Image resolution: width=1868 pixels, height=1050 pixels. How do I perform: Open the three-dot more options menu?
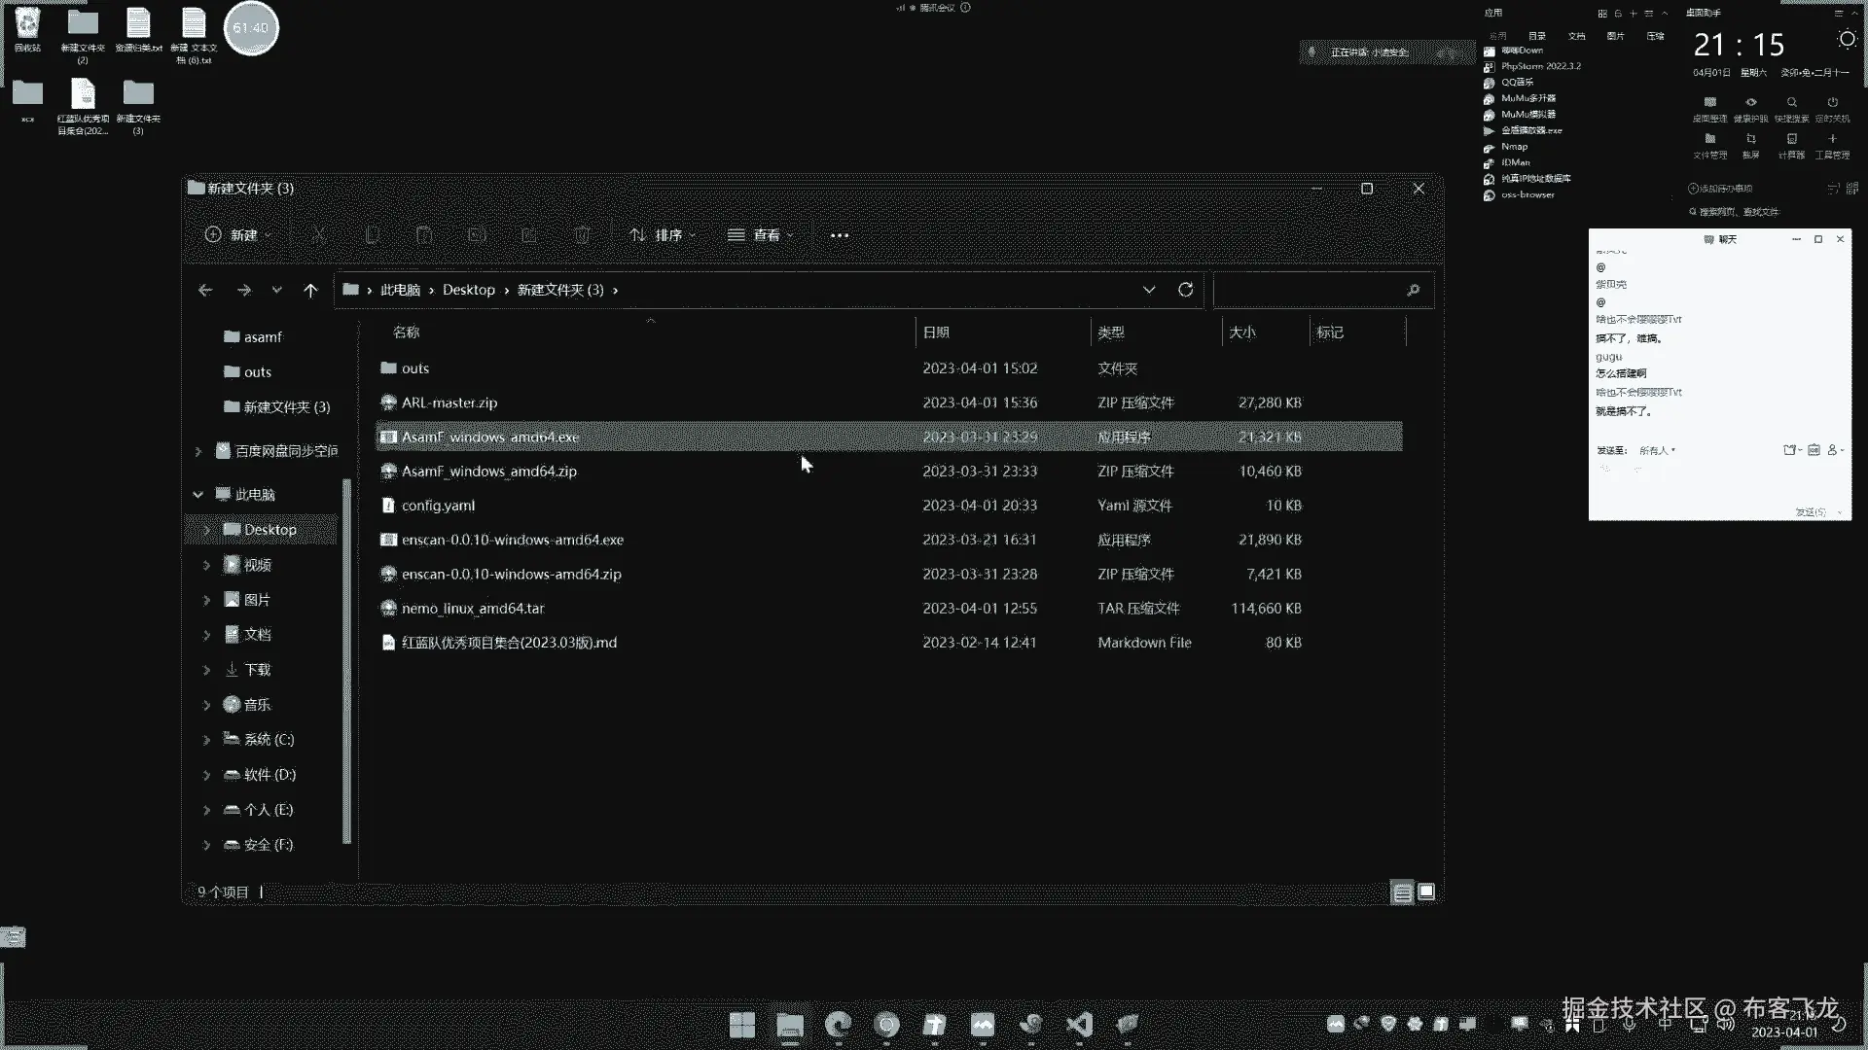pos(840,235)
